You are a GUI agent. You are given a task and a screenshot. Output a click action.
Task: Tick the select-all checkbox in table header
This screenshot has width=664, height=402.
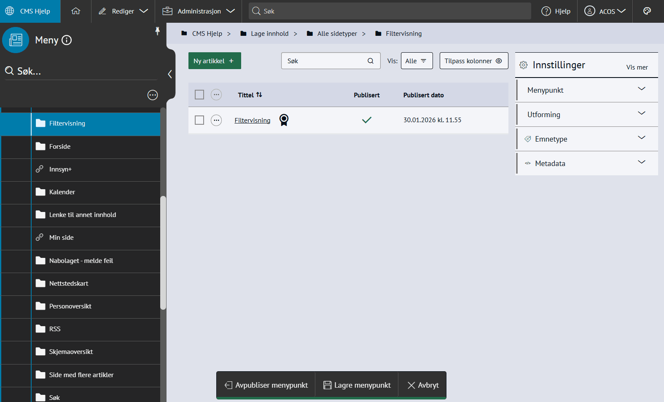199,95
